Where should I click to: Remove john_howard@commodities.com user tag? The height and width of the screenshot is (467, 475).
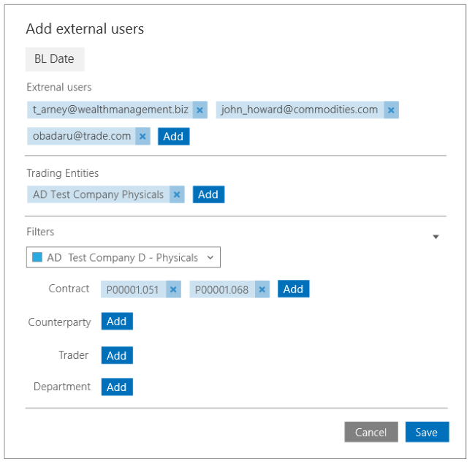[391, 110]
